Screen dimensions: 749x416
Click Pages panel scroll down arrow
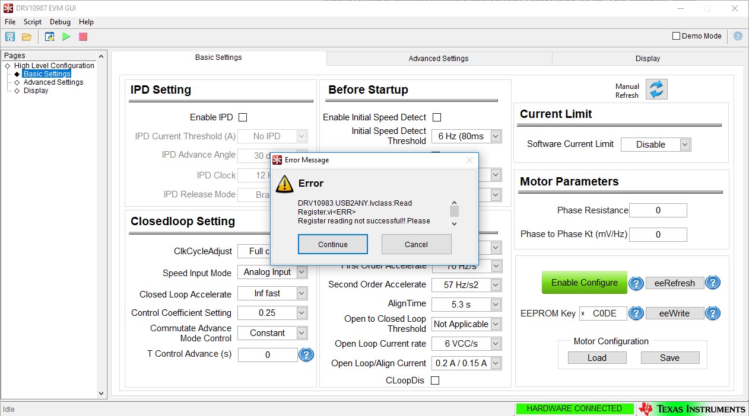[101, 393]
